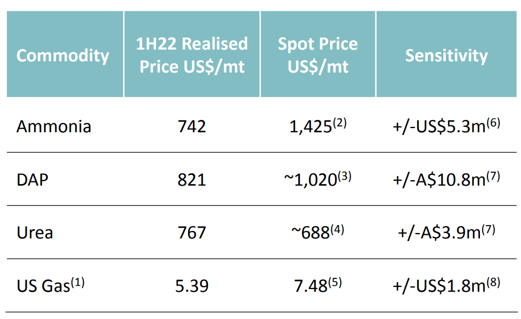This screenshot has height=319, width=521.
Task: Select the DAP row label
Action: click(32, 180)
